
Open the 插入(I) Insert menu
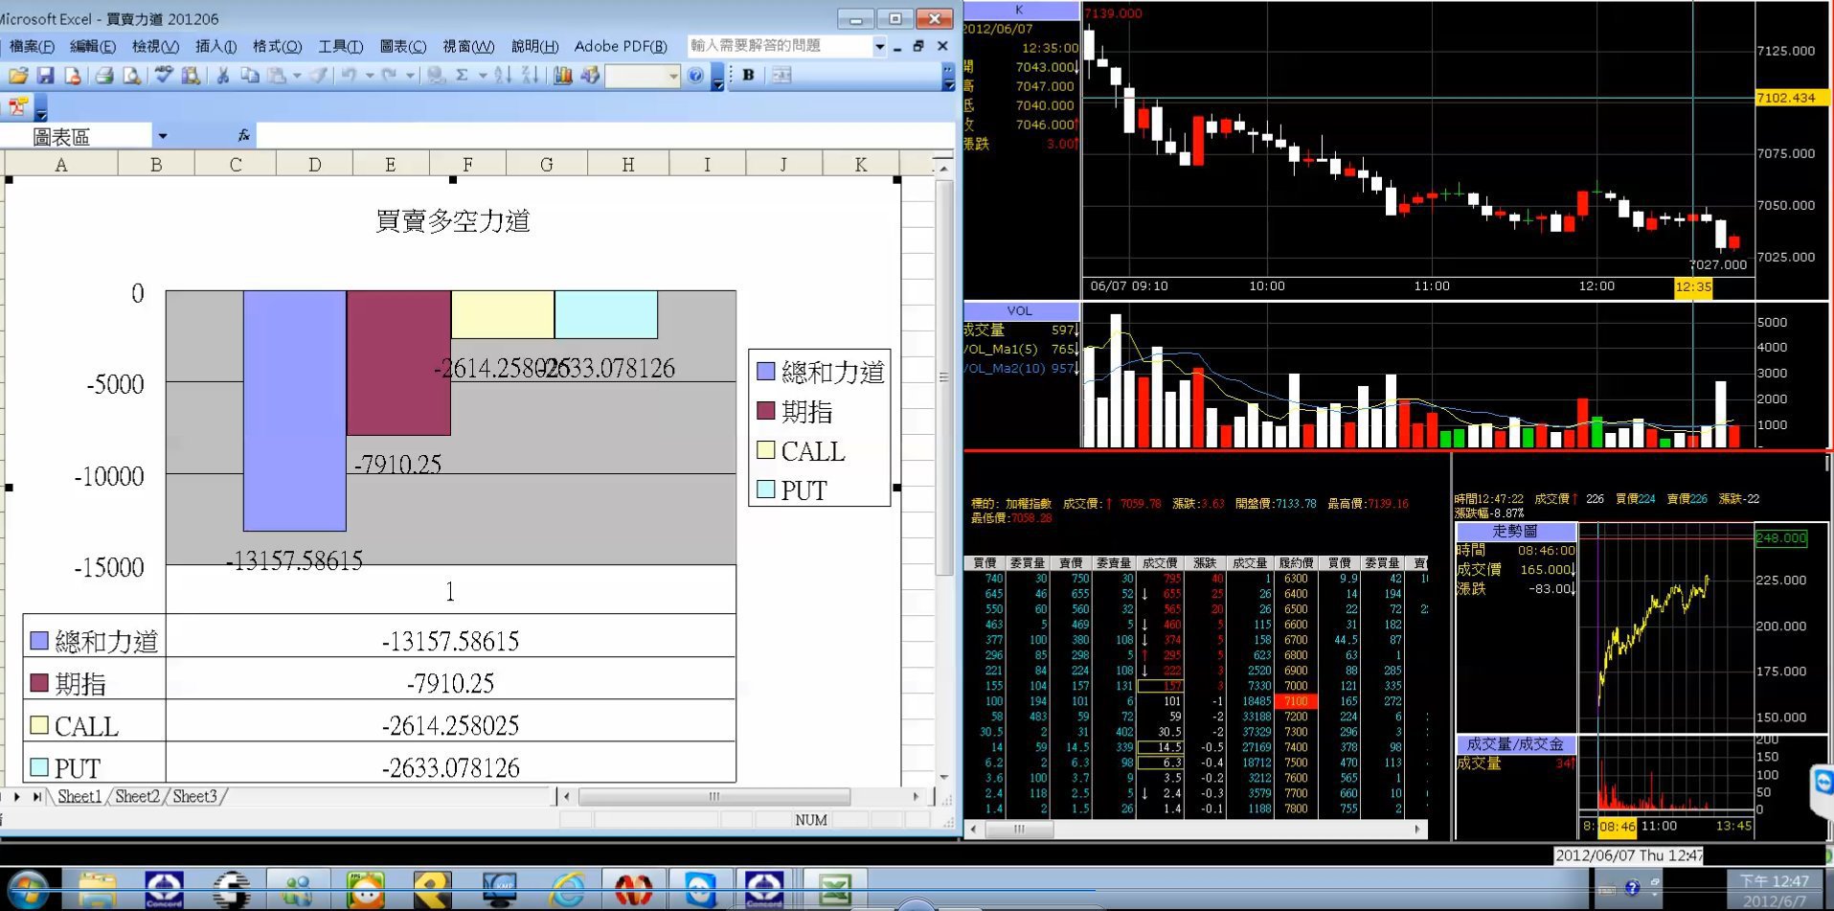pos(215,46)
